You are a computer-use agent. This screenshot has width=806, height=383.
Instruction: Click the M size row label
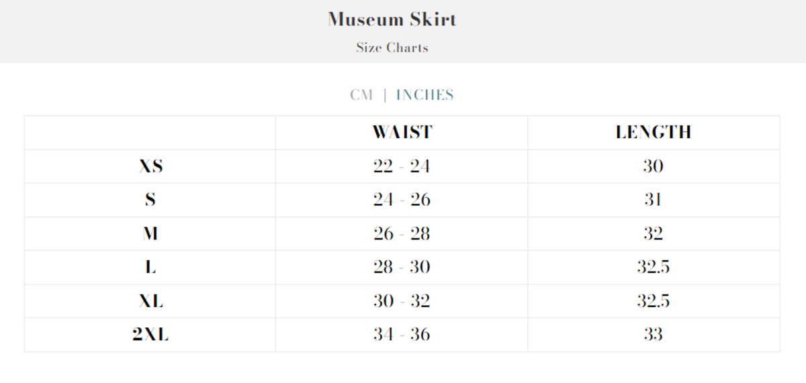click(x=150, y=234)
